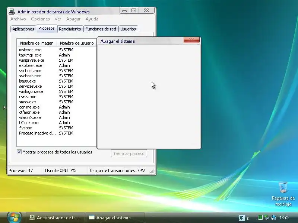Close the Administrador de tareas window

coord(146,11)
